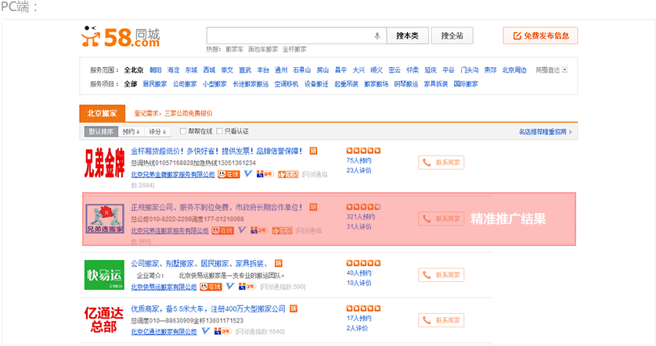The width and height of the screenshot is (656, 346).
Task: Open 快易运 green logo thumbnail
Action: coord(105,275)
